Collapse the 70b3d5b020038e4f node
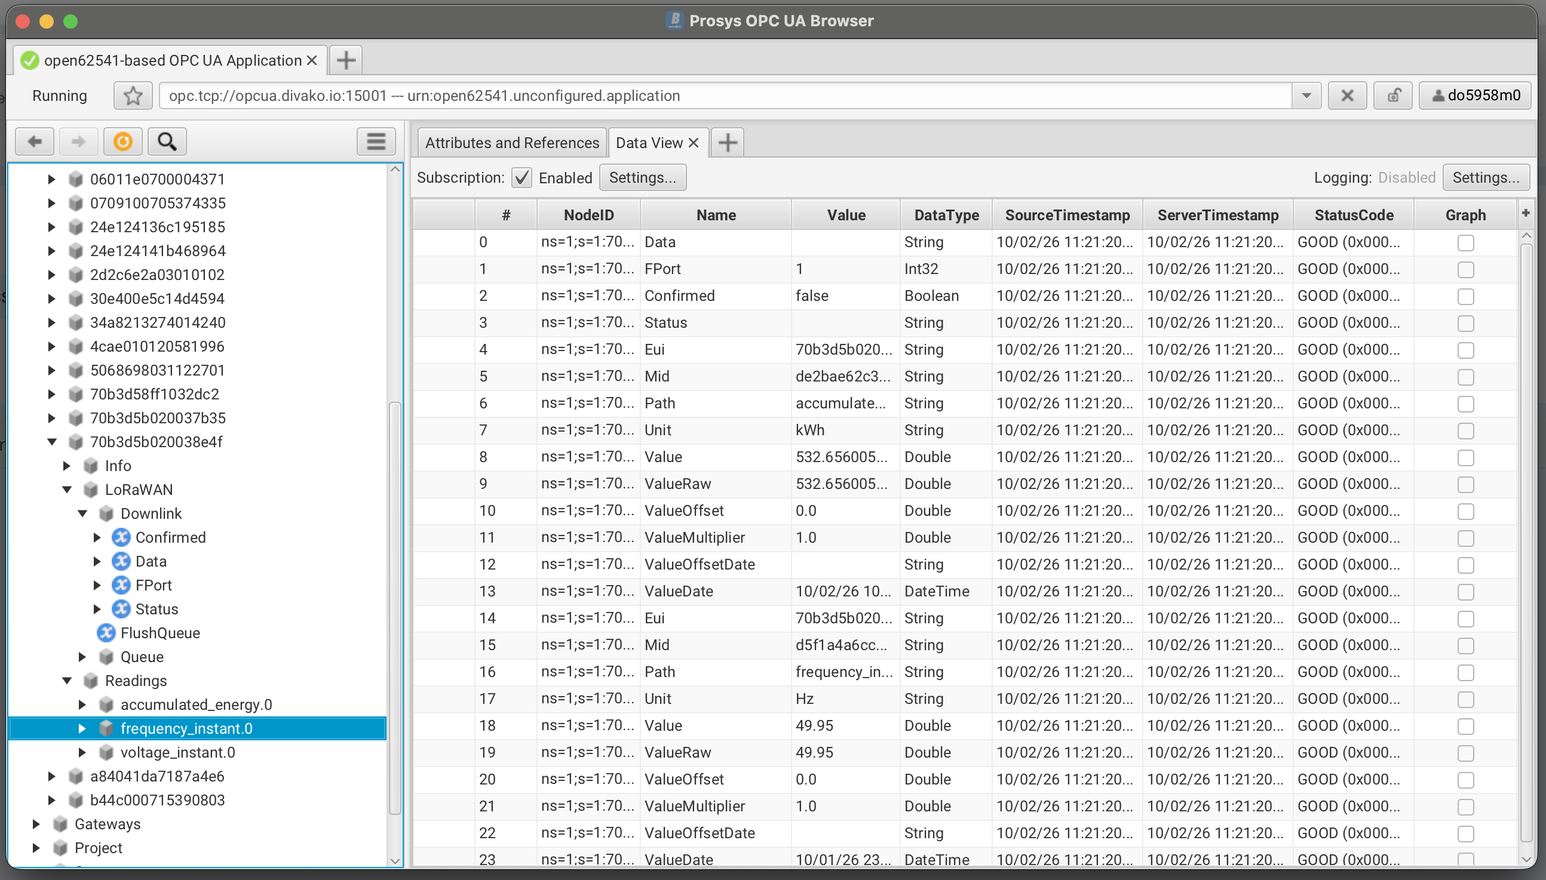 [52, 442]
